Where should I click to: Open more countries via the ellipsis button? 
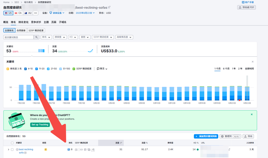pos(35,13)
